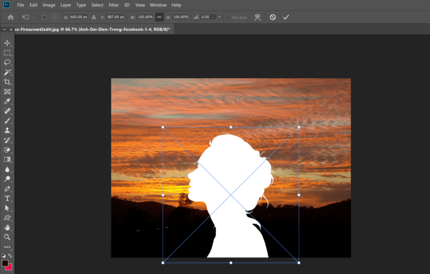Select the Firesunset2edit.jpg document tab
The height and width of the screenshot is (274, 430).
[x=91, y=29]
